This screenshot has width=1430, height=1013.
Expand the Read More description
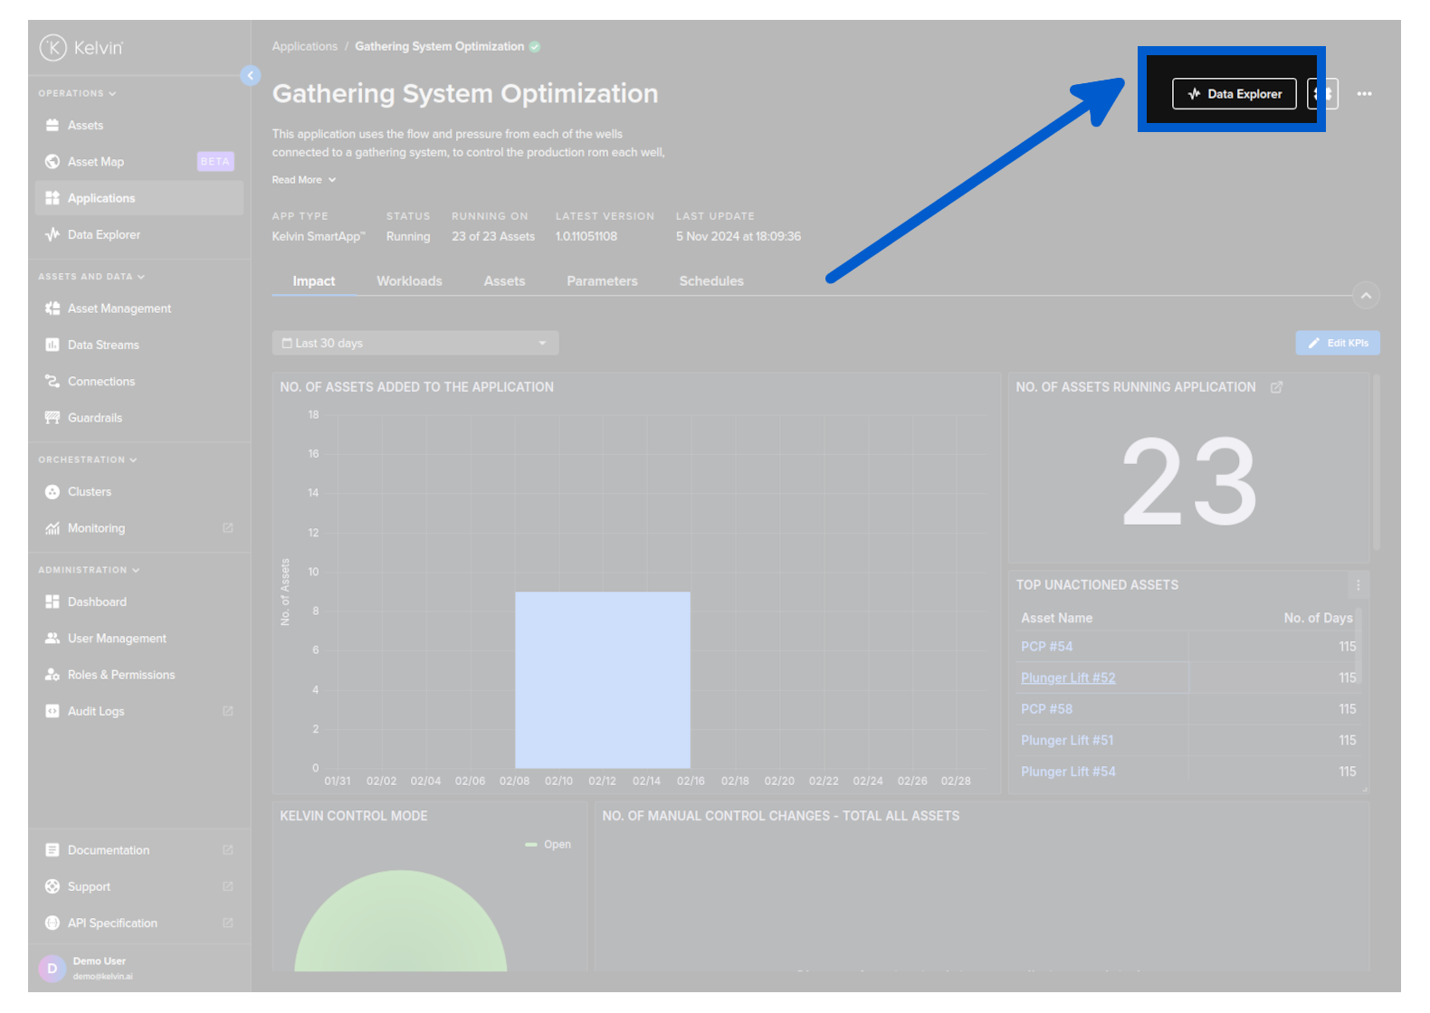[303, 180]
